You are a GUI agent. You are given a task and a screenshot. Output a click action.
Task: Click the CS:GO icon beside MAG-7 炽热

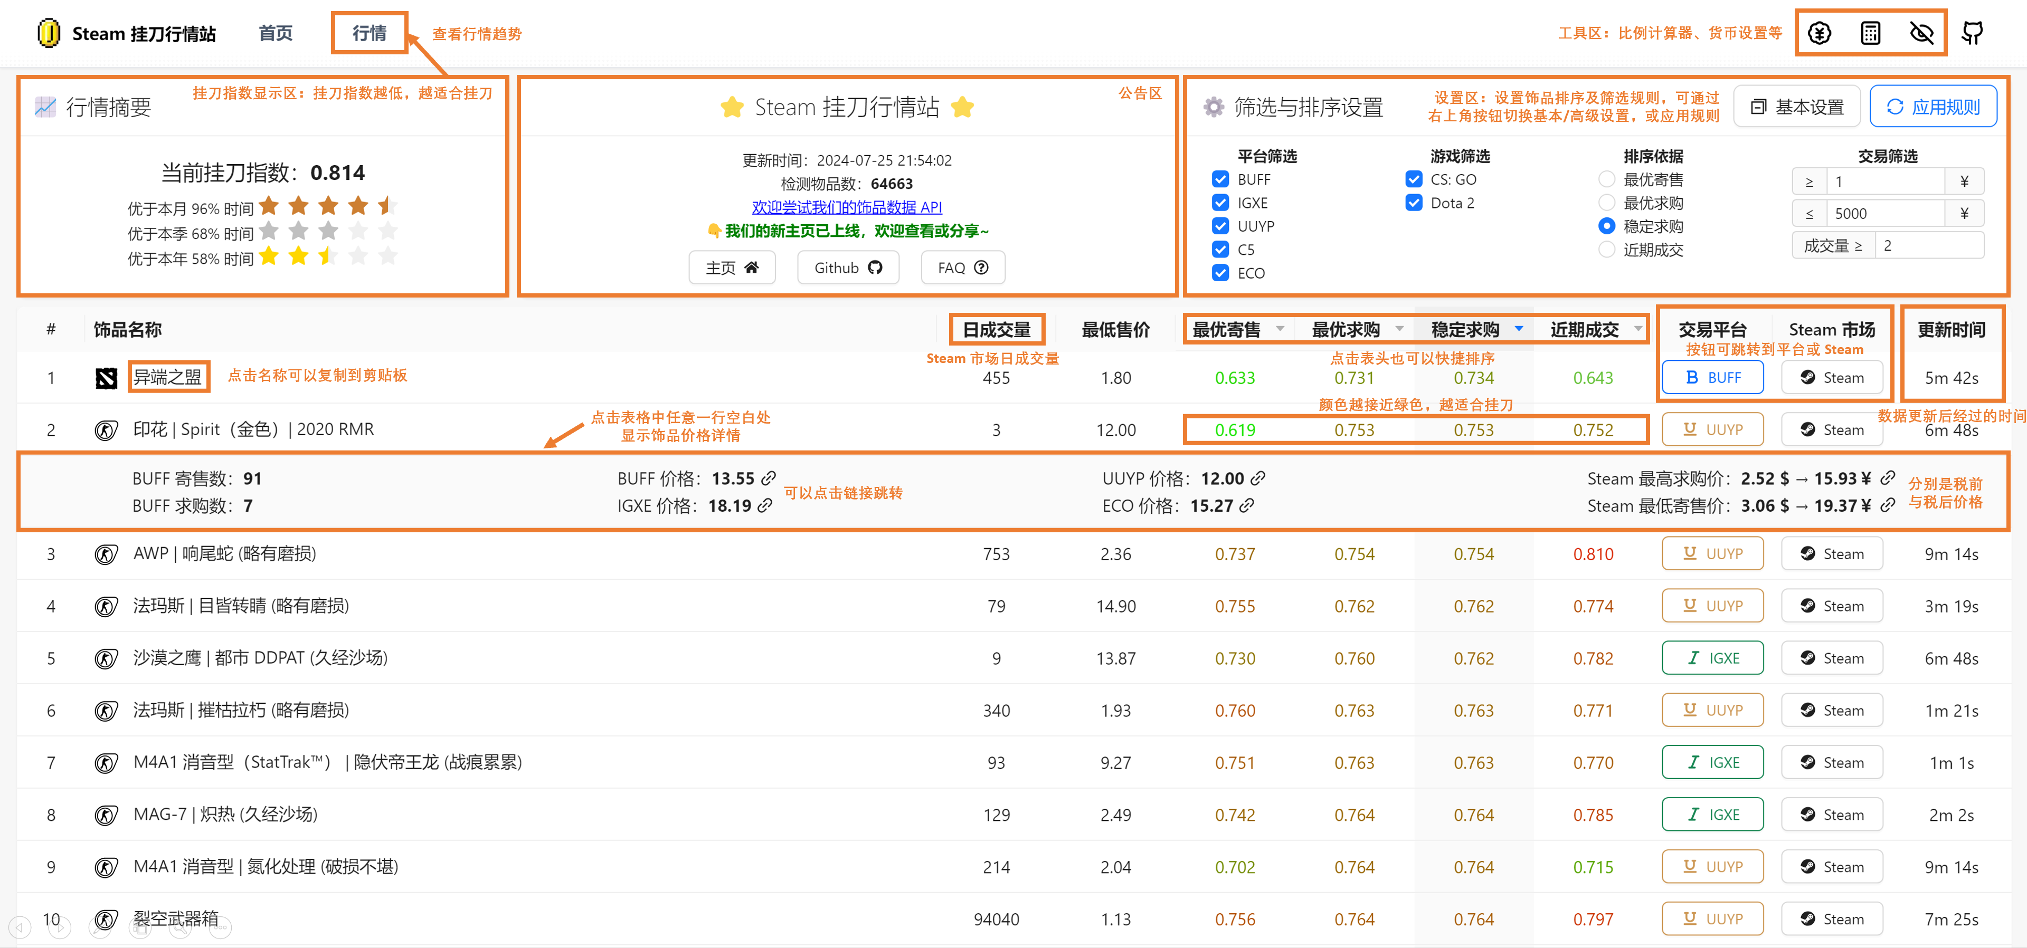pyautogui.click(x=106, y=814)
